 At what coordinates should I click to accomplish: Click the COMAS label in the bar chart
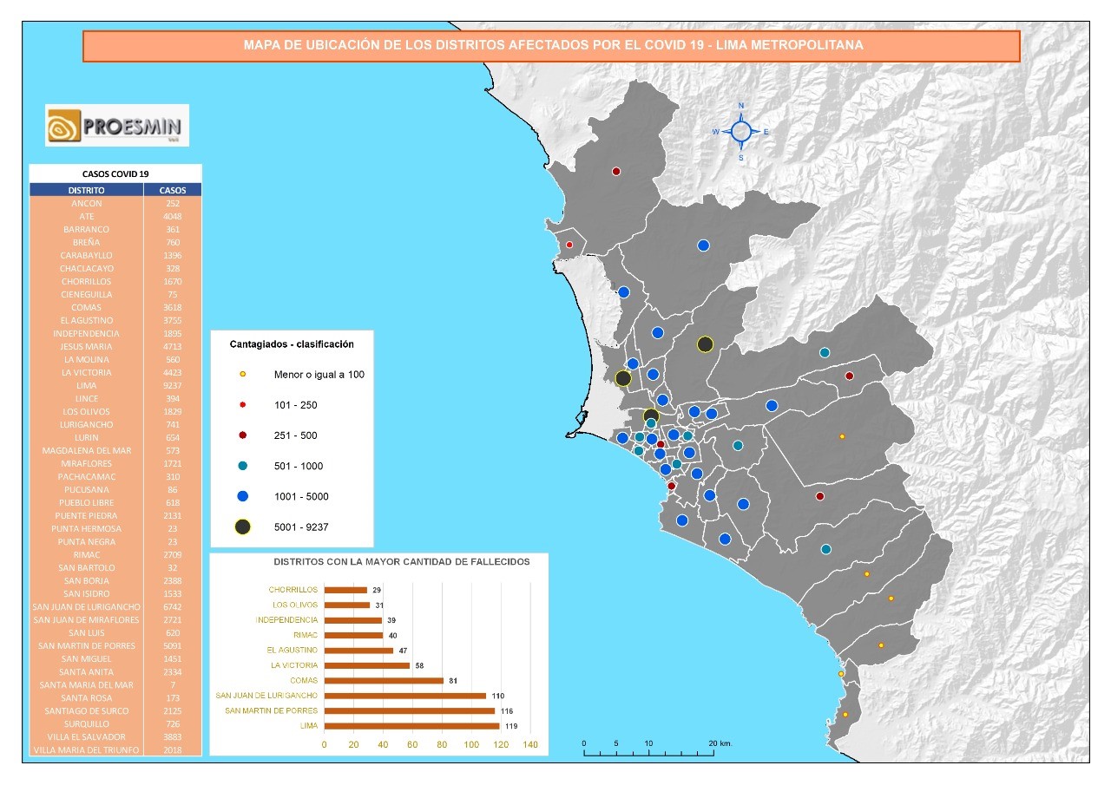(304, 680)
